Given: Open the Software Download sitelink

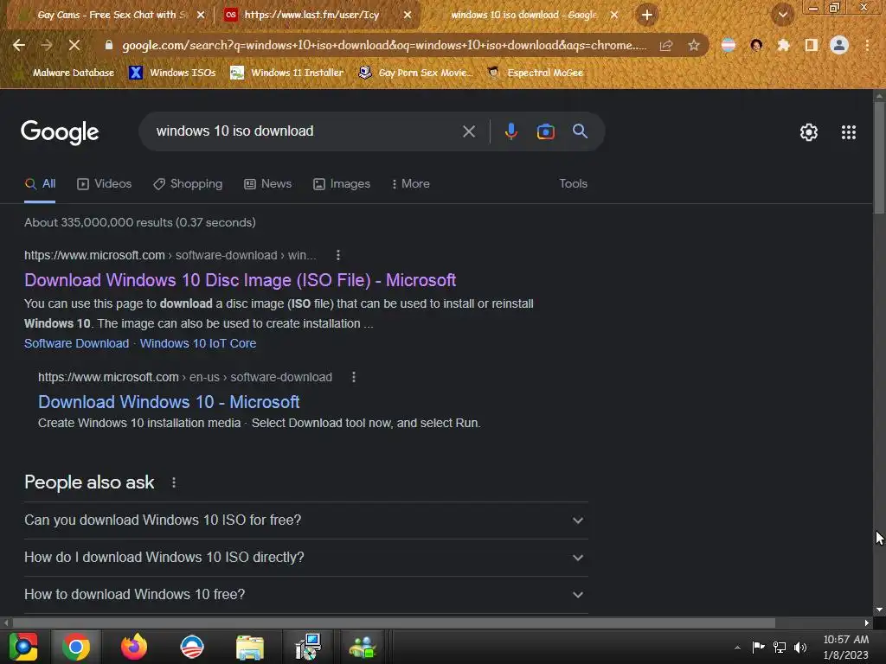Looking at the screenshot, I should (76, 343).
